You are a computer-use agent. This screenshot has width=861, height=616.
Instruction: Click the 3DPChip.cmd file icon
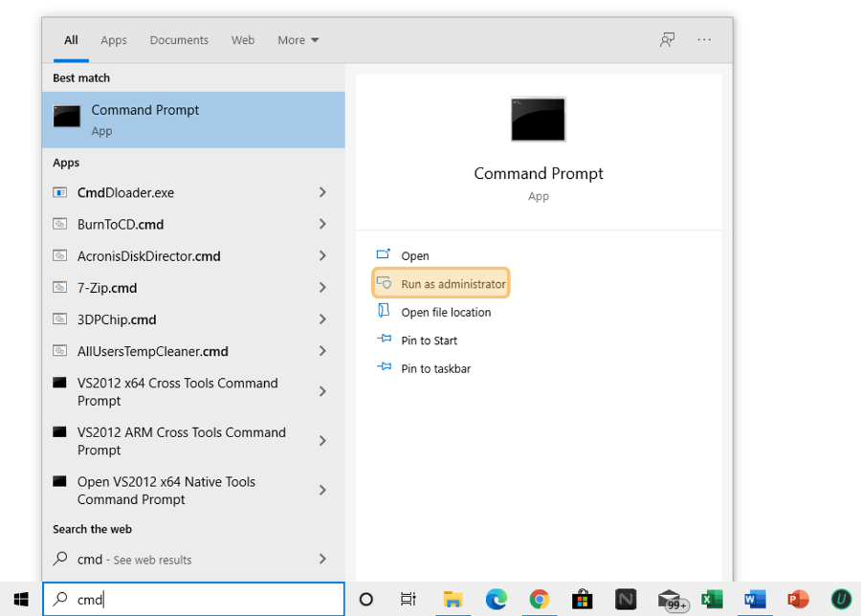point(60,319)
